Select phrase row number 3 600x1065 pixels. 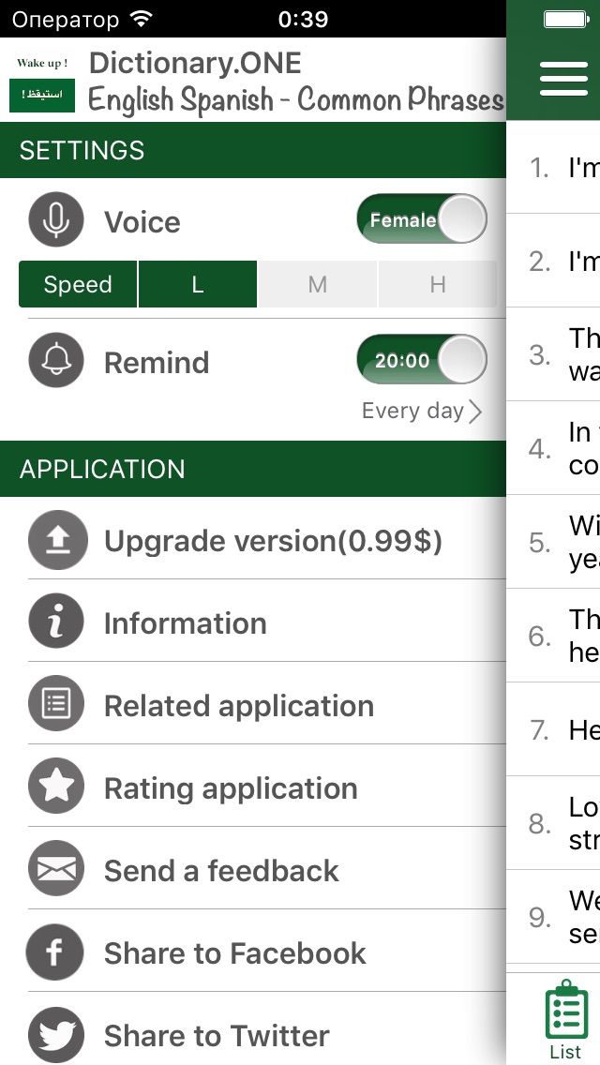point(553,354)
